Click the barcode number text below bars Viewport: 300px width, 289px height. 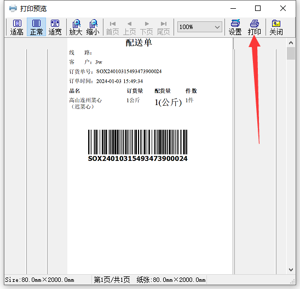pos(137,159)
